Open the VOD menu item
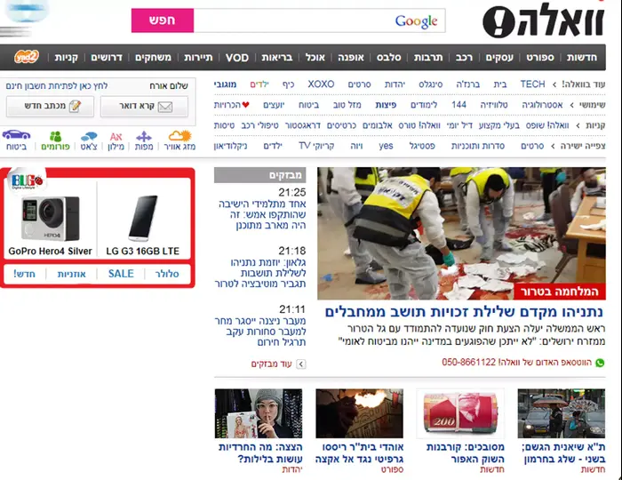 point(237,58)
